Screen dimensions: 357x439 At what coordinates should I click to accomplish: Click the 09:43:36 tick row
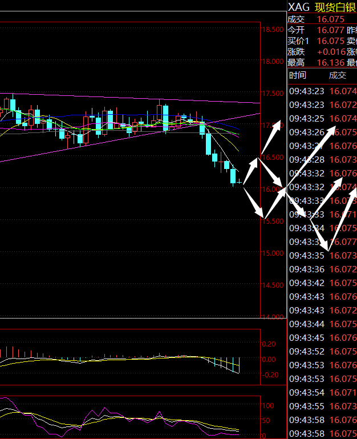[x=323, y=269]
